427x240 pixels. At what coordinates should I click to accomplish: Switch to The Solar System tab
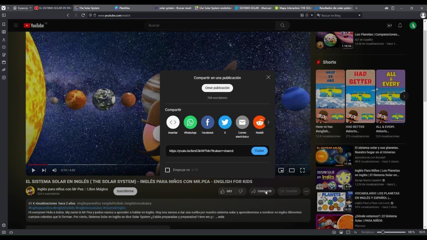pos(92,8)
